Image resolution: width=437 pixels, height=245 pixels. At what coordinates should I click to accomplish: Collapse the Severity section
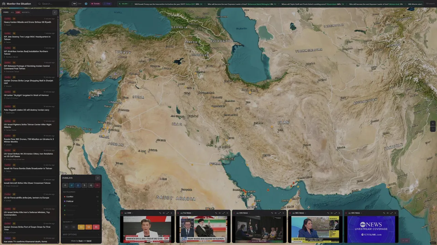(98, 222)
